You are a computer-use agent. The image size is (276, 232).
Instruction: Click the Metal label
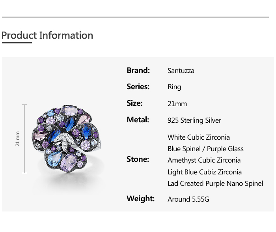click(138, 120)
